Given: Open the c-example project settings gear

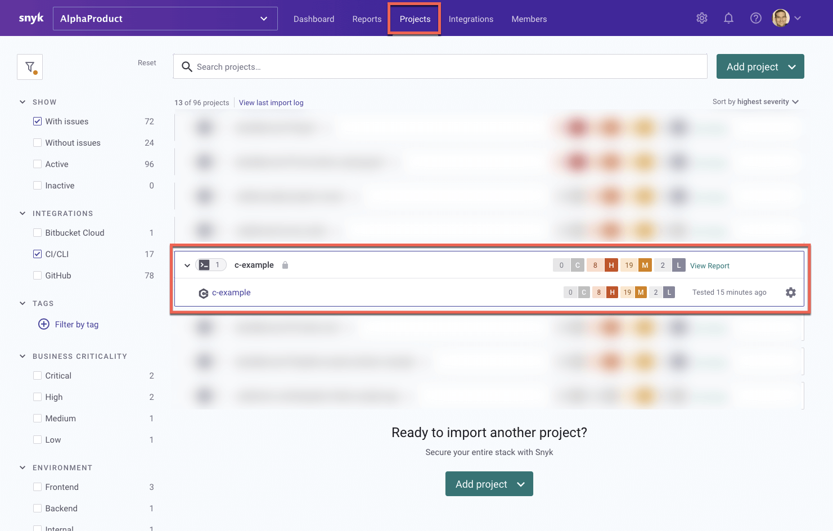Looking at the screenshot, I should [791, 292].
